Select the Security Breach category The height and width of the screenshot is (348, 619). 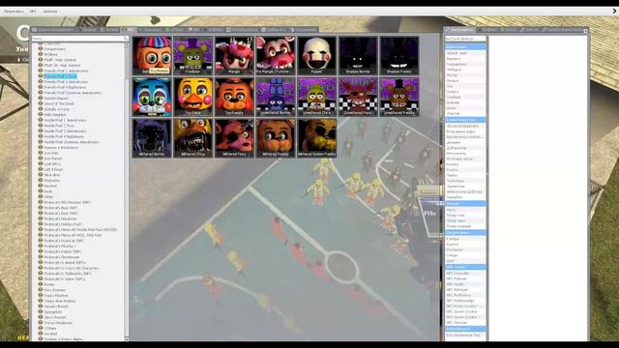coord(56,306)
